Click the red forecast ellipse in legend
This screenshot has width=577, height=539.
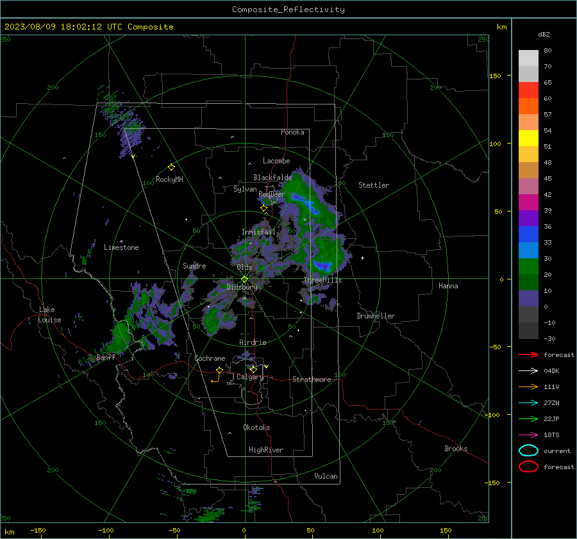tap(528, 467)
